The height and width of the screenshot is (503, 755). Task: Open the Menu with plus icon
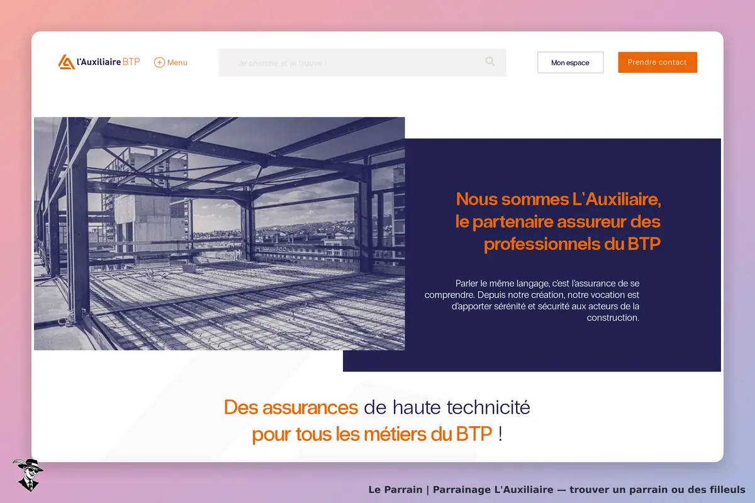pos(171,62)
